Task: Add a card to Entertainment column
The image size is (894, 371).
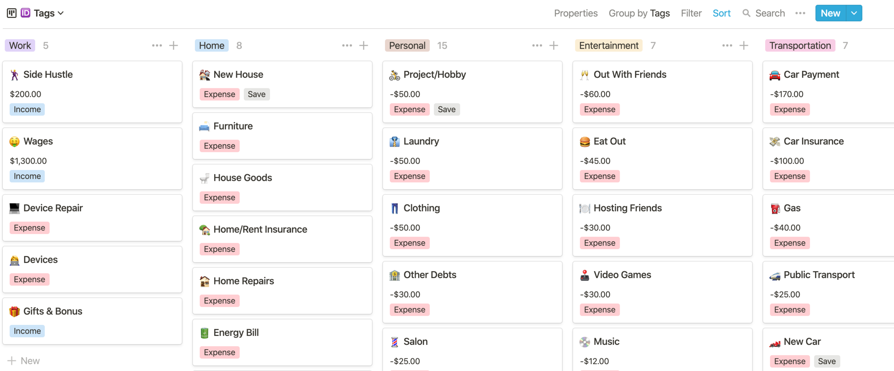Action: 744,45
